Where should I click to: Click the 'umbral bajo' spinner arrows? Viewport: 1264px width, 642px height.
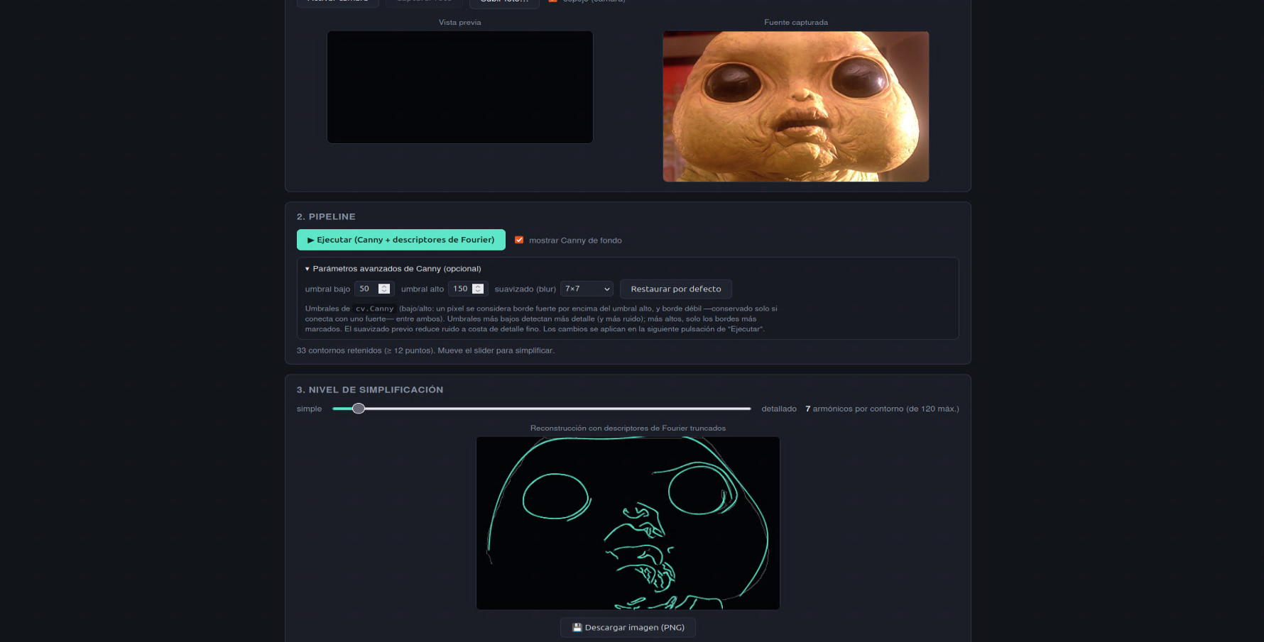coord(384,289)
